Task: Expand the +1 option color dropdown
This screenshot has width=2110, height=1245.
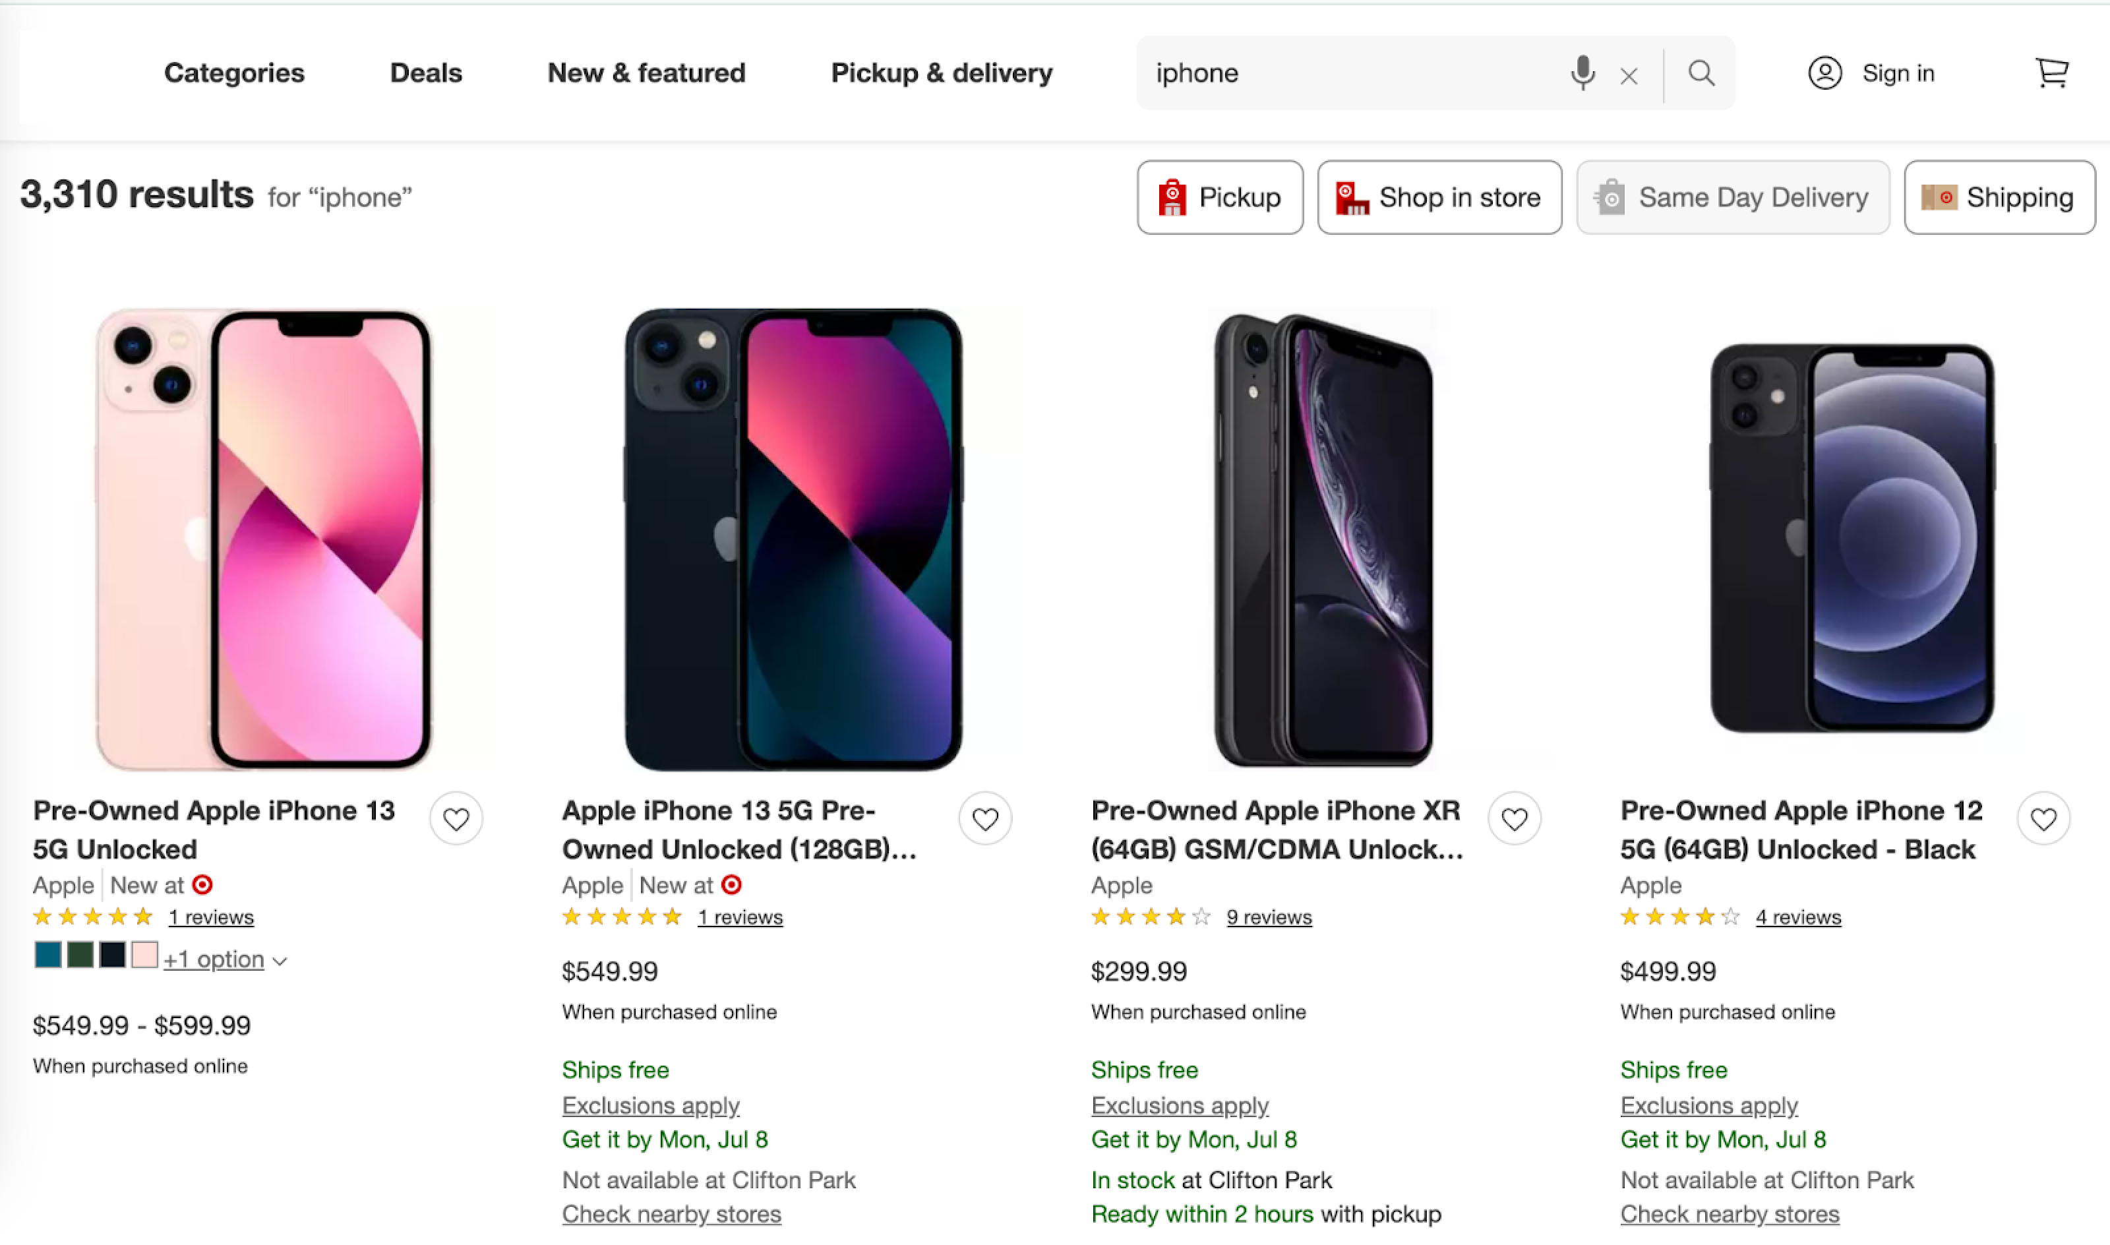Action: click(x=225, y=959)
